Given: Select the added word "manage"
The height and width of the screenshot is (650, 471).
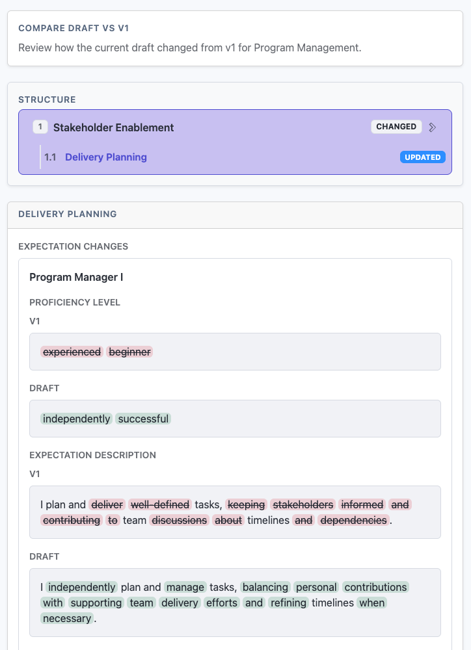Looking at the screenshot, I should 185,587.
